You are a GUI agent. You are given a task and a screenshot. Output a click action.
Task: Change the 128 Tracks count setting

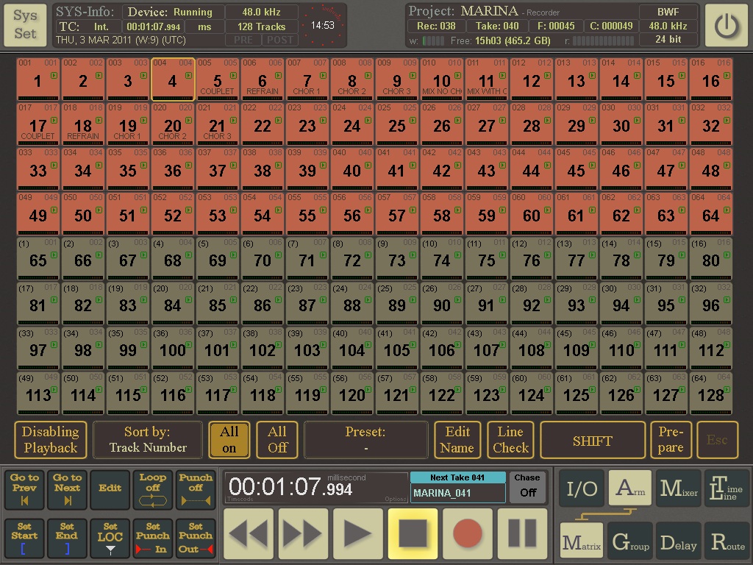tap(262, 27)
